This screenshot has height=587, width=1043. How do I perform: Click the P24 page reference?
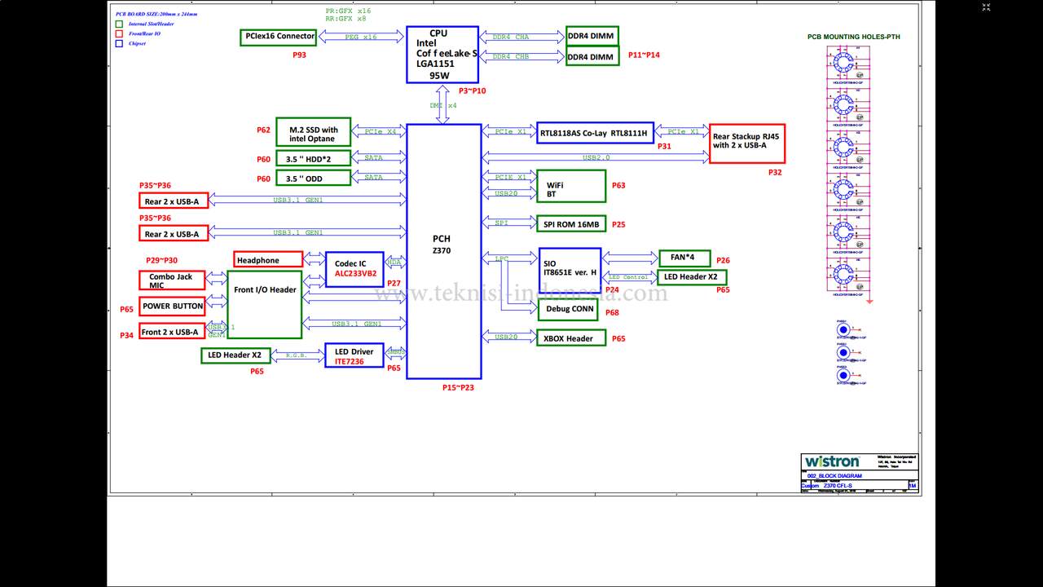[x=612, y=290]
